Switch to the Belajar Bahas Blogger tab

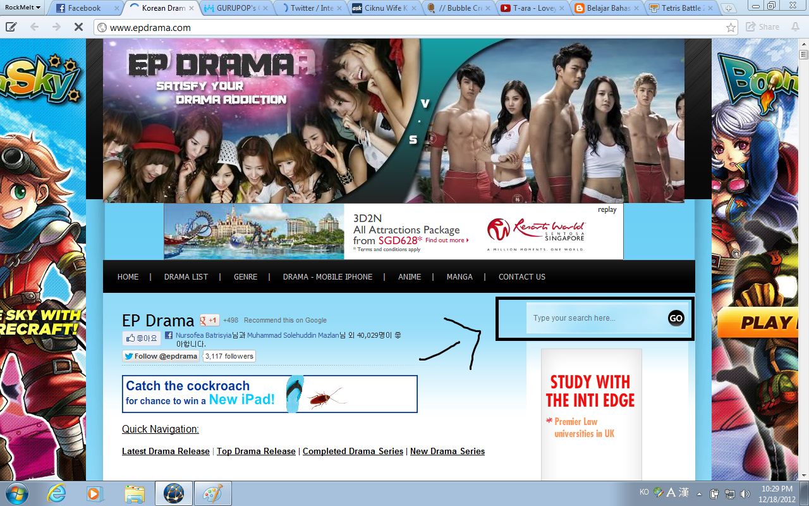click(607, 8)
